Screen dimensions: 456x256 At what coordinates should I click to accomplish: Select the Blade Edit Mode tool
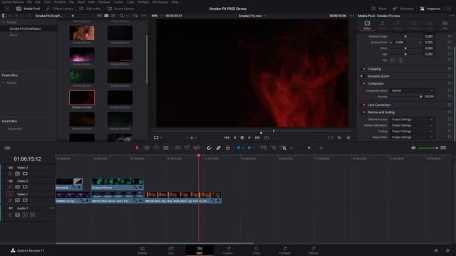pos(166,148)
